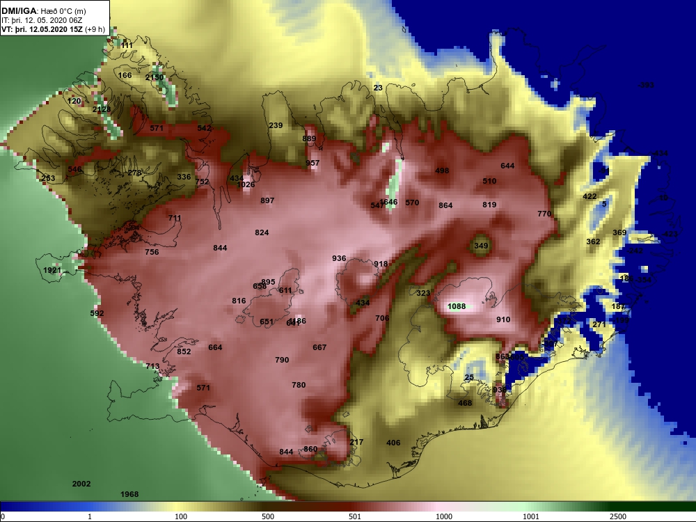Click the map value 217
Viewport: 696px width, 522px height.
[356, 442]
